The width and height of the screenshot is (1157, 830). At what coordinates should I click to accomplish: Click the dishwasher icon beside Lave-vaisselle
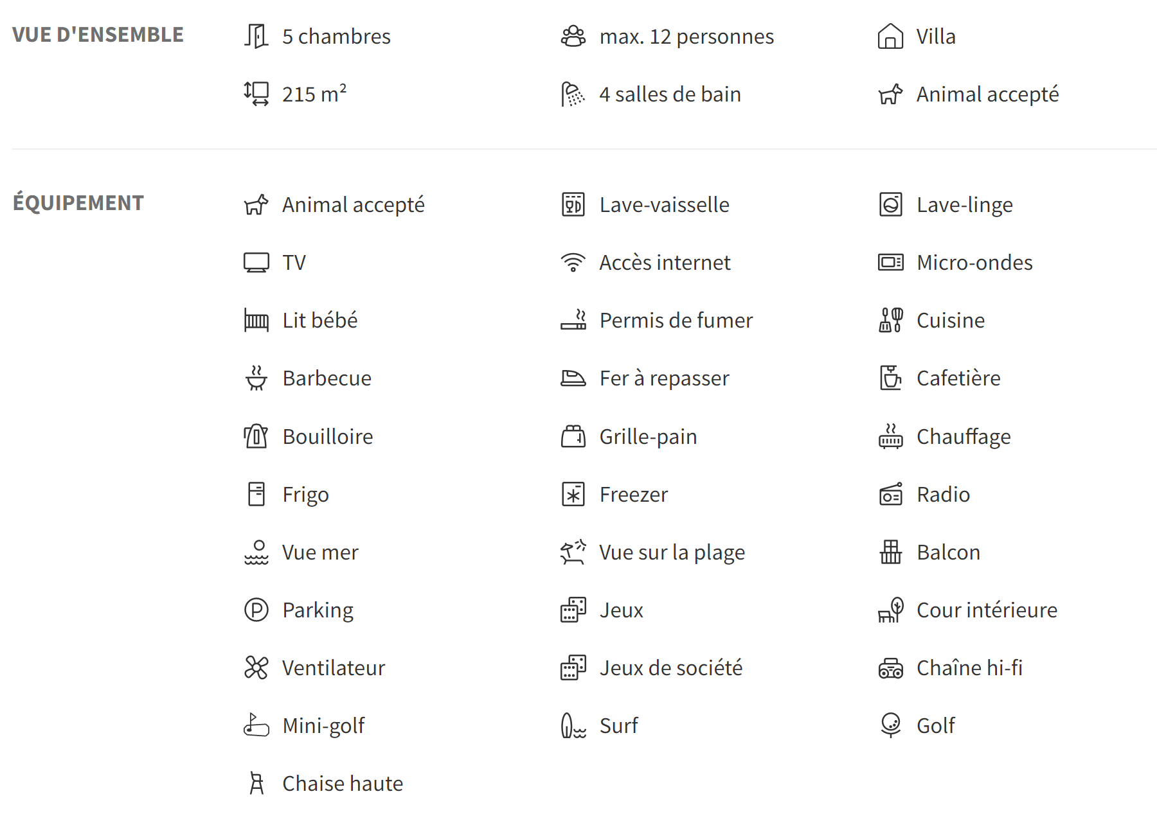click(573, 204)
